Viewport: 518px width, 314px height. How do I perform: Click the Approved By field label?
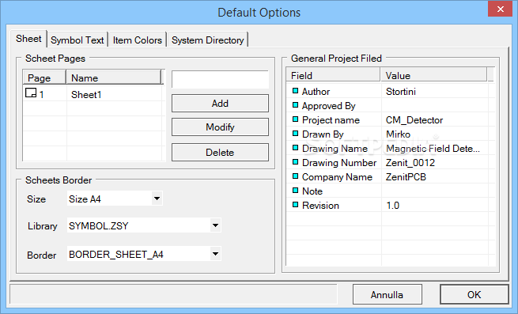(x=329, y=106)
